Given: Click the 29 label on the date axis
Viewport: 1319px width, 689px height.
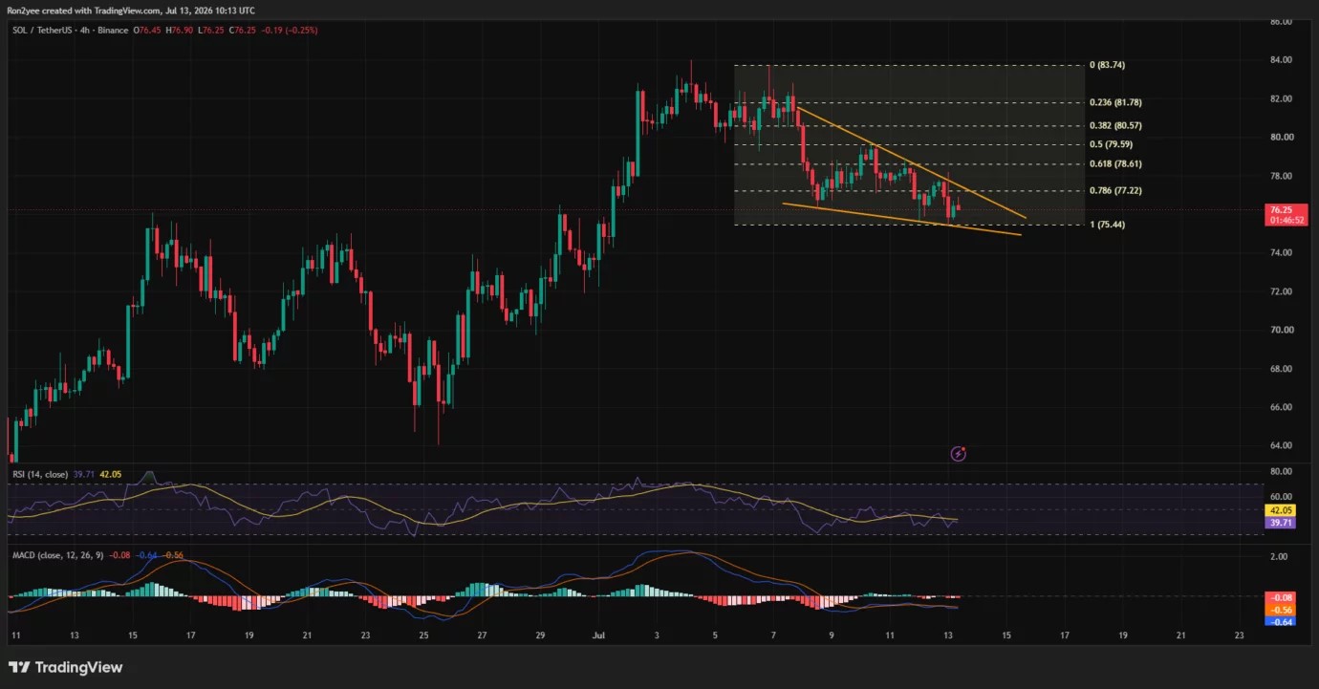Looking at the screenshot, I should [540, 635].
